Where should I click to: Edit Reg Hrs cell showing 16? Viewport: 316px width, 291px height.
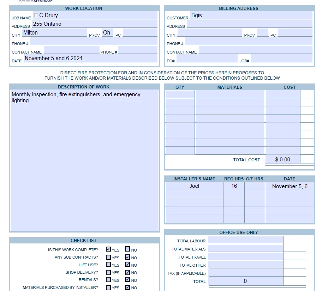point(234,186)
